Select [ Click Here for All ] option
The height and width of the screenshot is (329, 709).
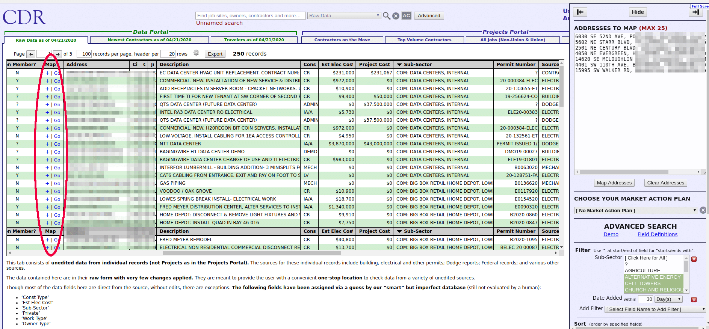[x=653, y=258]
